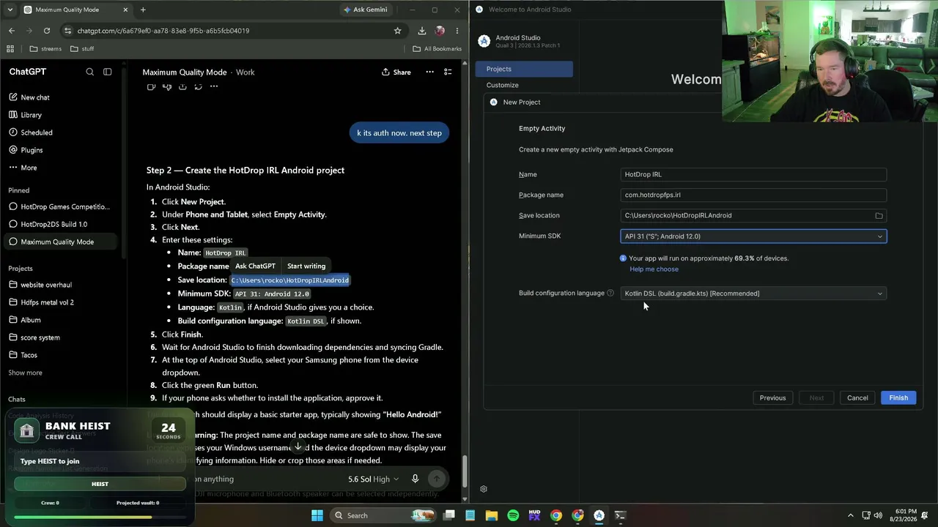Browse for a save location folder

pyautogui.click(x=879, y=216)
